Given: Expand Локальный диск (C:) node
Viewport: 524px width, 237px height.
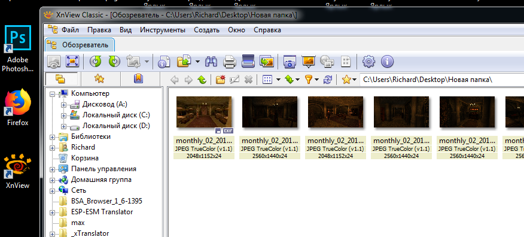Looking at the screenshot, I should (63, 116).
